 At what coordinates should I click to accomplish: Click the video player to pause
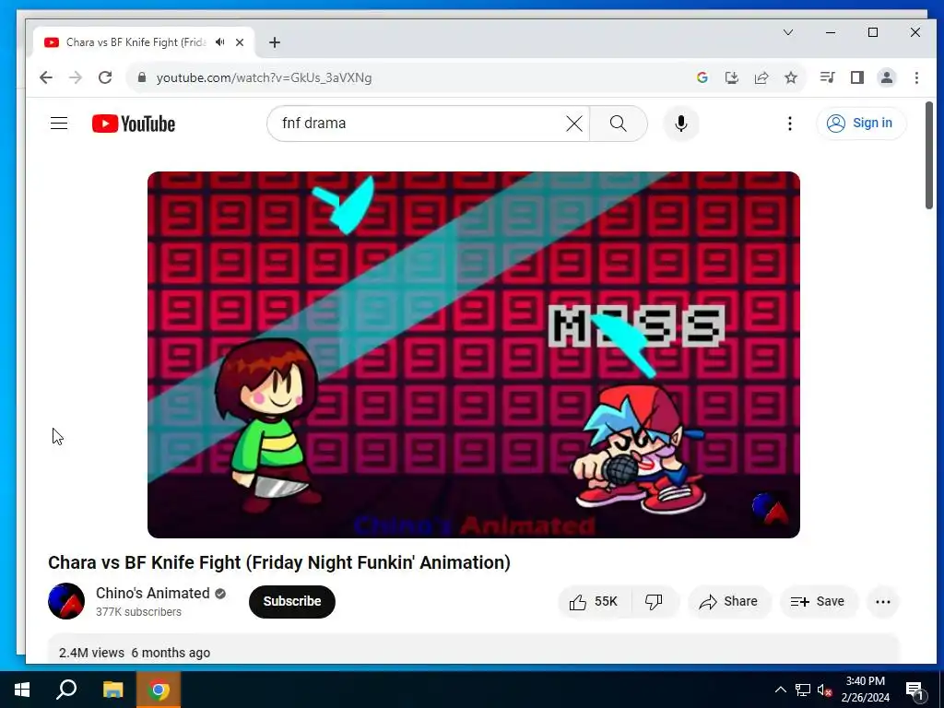tap(474, 355)
